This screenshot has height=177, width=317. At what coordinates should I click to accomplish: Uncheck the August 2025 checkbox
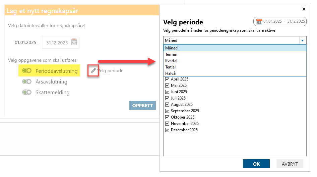167,105
